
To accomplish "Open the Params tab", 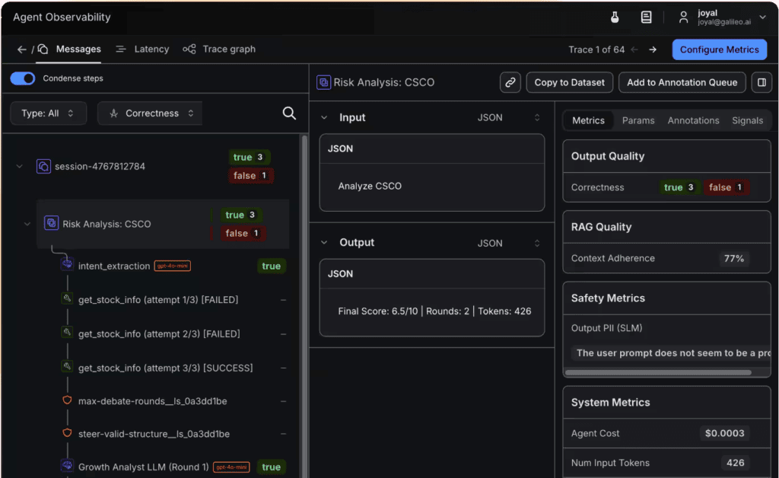I will (638, 121).
